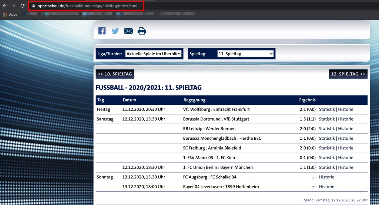The image size is (379, 205).
Task: Select match text FC Augsburg : FC Schalke 04
Action: pyautogui.click(x=209, y=177)
